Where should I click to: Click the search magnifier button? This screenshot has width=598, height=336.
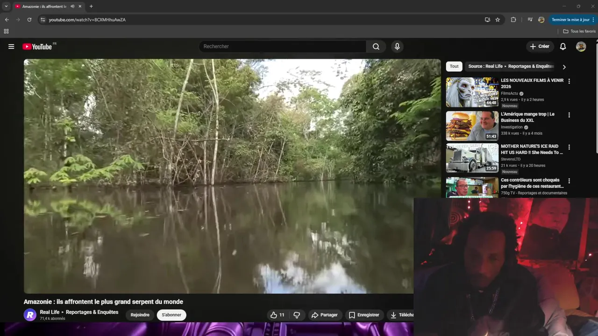point(376,47)
